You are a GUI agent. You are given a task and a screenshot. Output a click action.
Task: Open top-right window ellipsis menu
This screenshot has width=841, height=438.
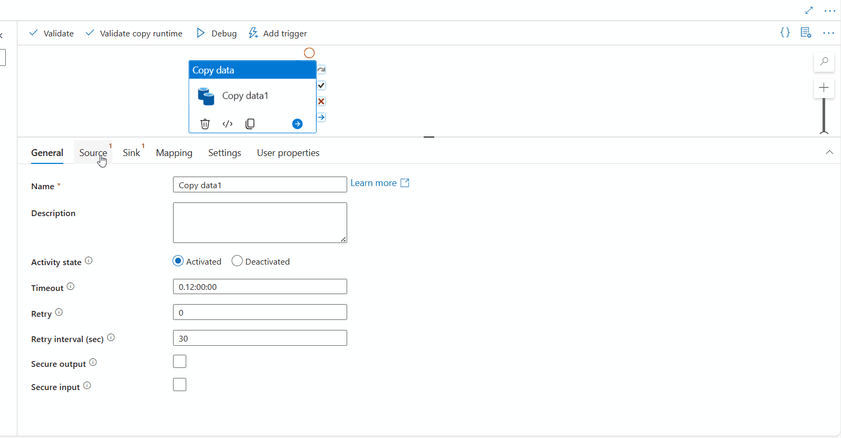(830, 10)
